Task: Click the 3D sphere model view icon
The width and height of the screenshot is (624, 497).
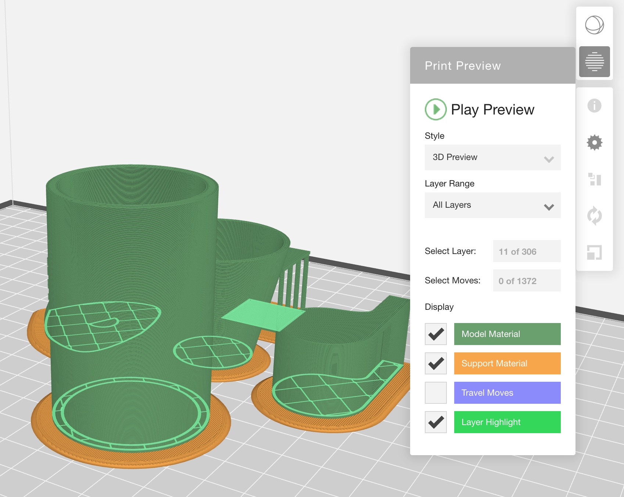Action: click(594, 25)
